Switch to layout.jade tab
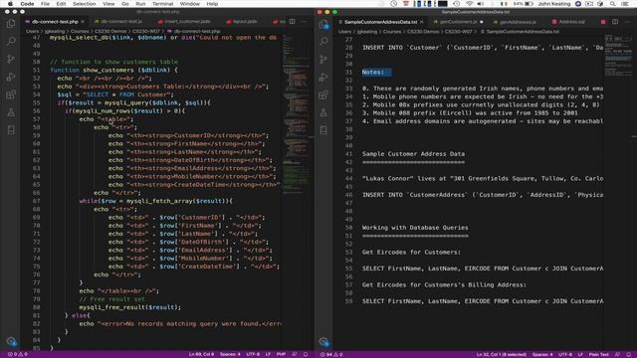The image size is (637, 358). [x=245, y=22]
